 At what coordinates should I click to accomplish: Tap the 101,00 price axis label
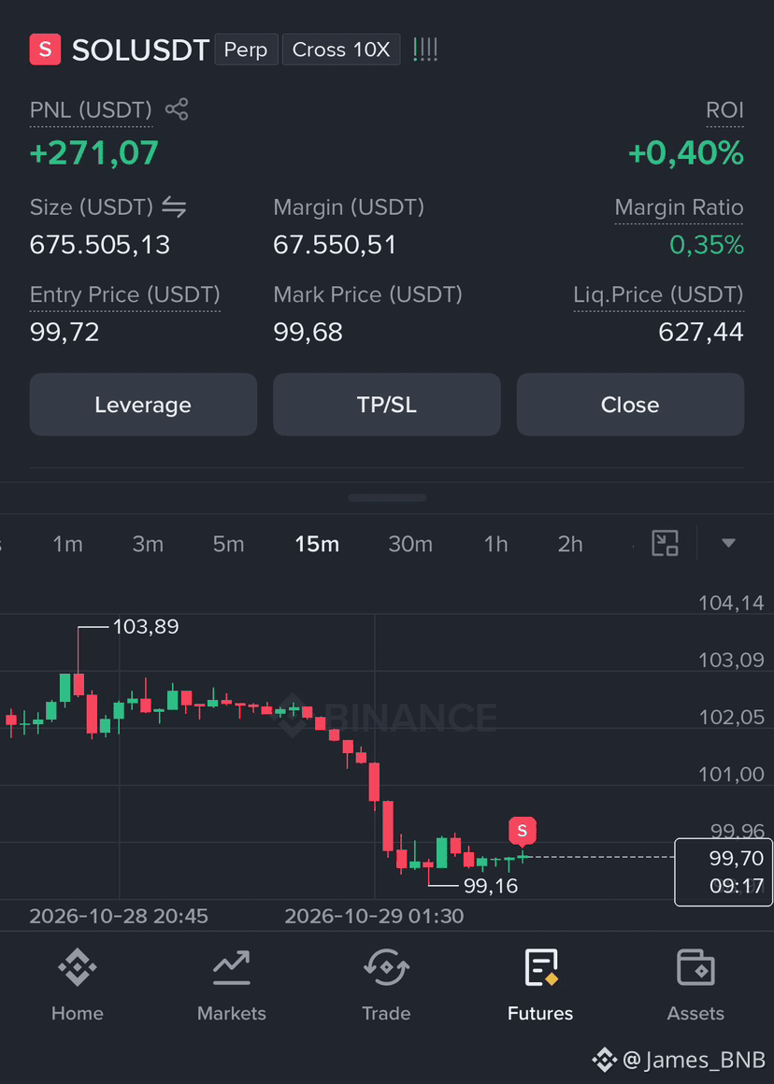click(731, 774)
